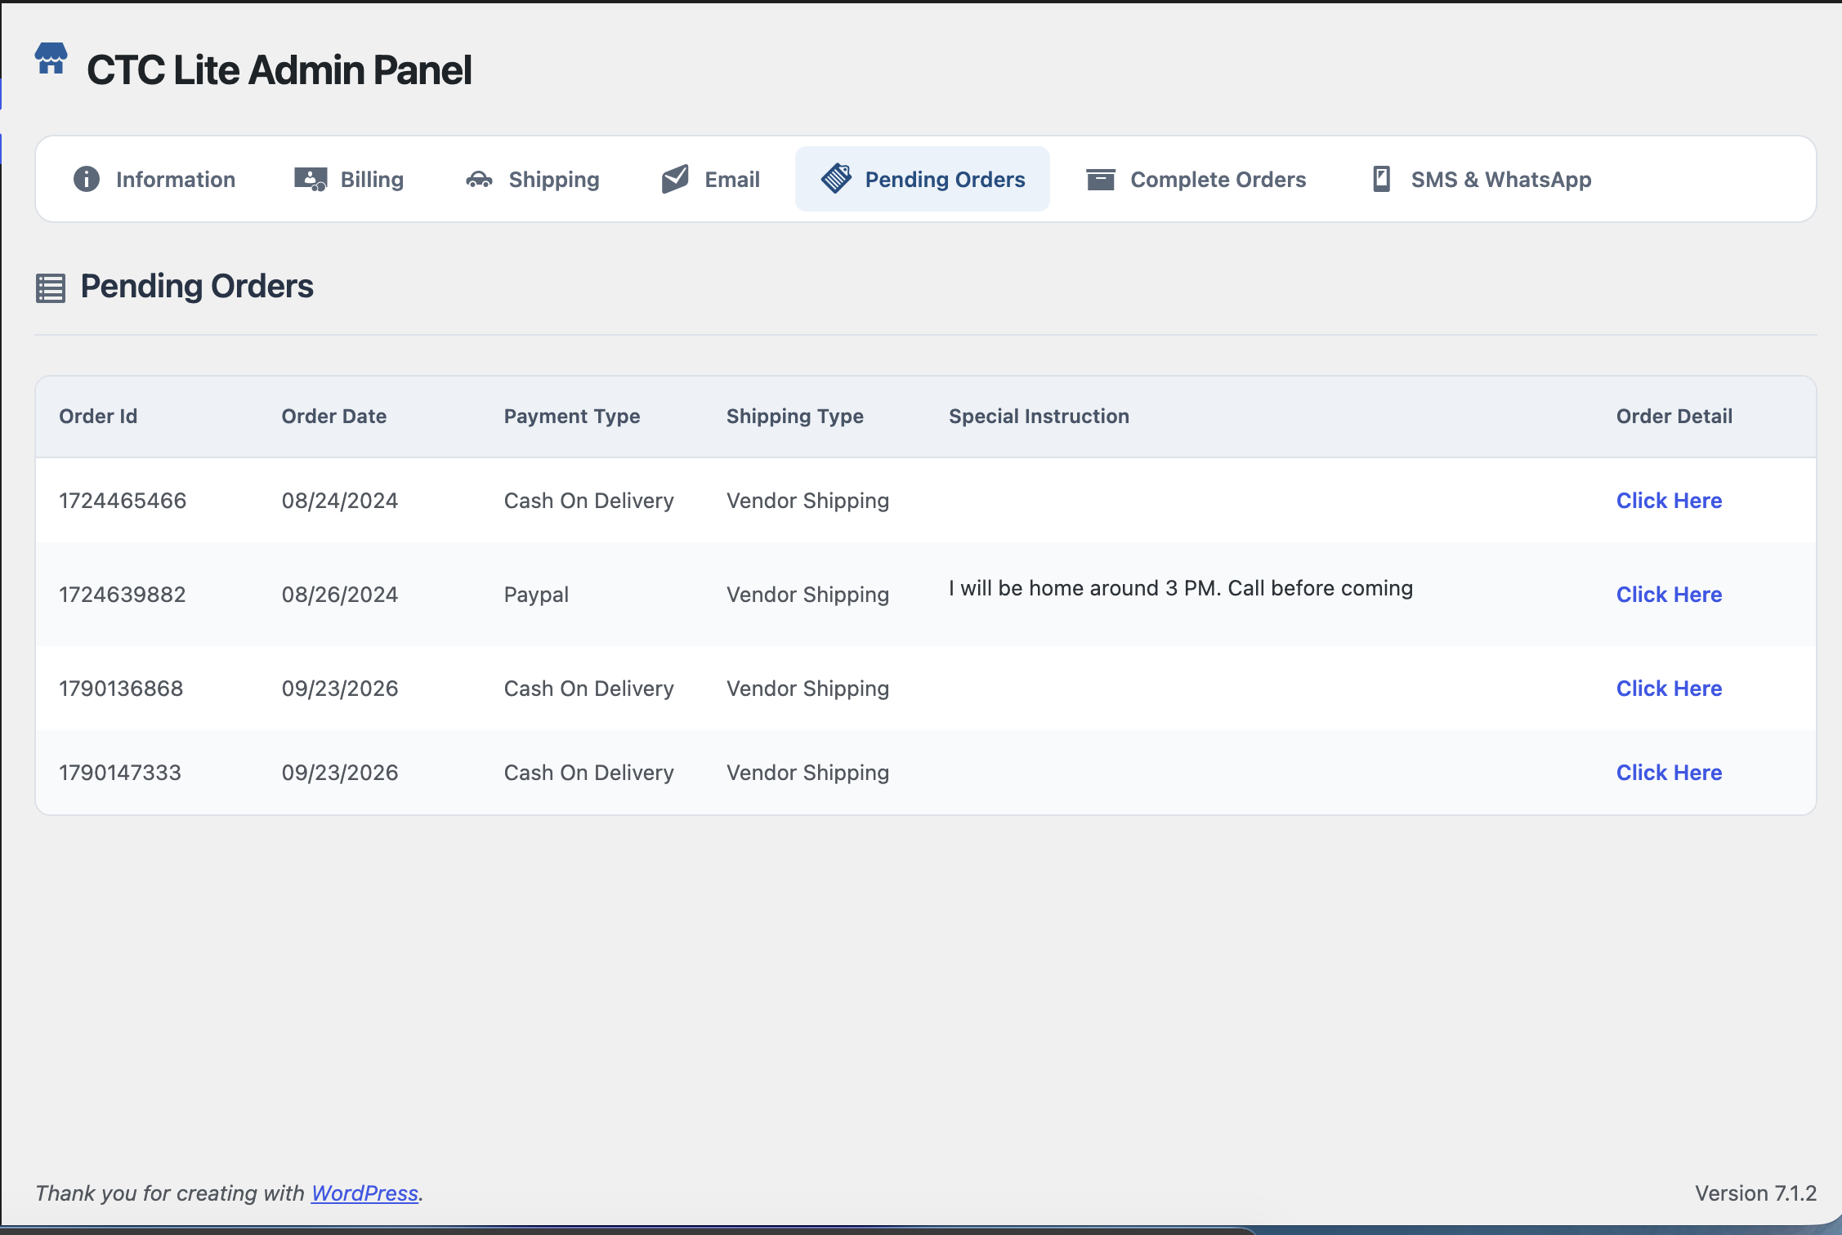This screenshot has height=1235, width=1842.
Task: Click the Payment Type column header
Action: click(572, 417)
